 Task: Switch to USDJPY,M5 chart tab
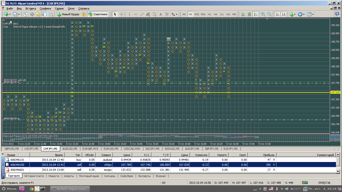coord(31,149)
